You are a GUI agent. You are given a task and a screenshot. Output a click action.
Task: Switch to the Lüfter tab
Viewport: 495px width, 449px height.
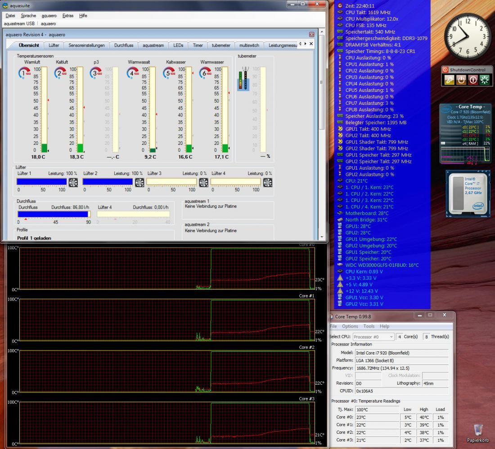[54, 45]
